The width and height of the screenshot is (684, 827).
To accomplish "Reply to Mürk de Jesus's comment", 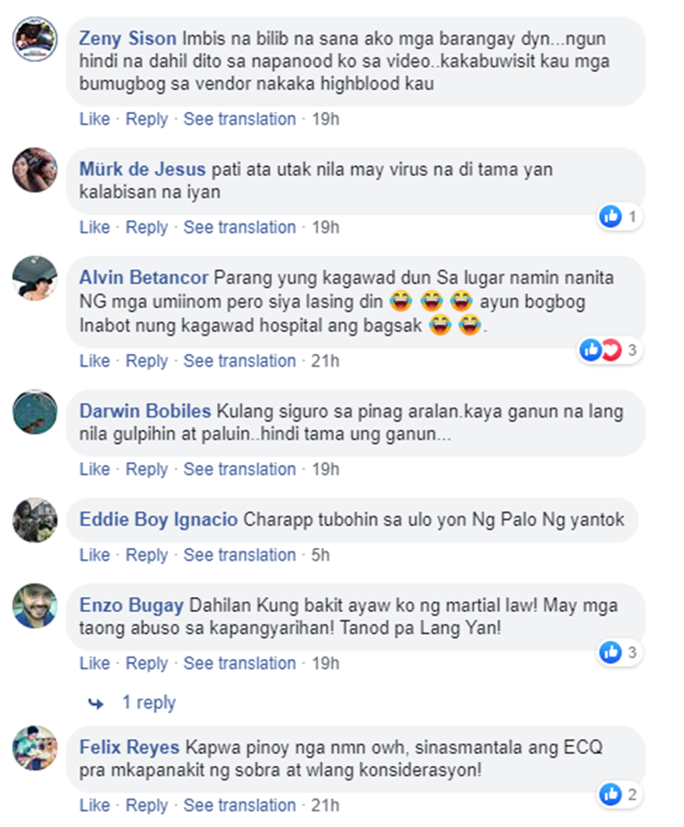I will (146, 228).
